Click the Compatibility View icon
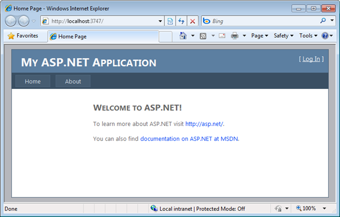The height and width of the screenshot is (217, 340). pos(170,21)
